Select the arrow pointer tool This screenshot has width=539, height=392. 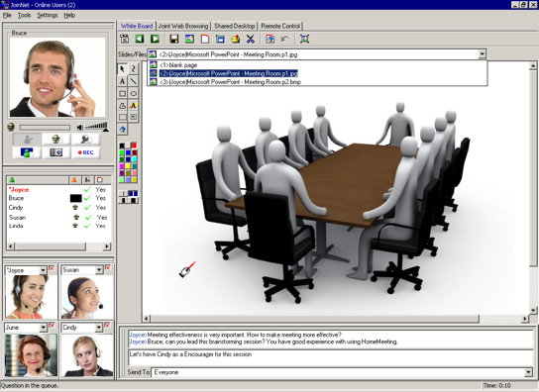pos(123,68)
